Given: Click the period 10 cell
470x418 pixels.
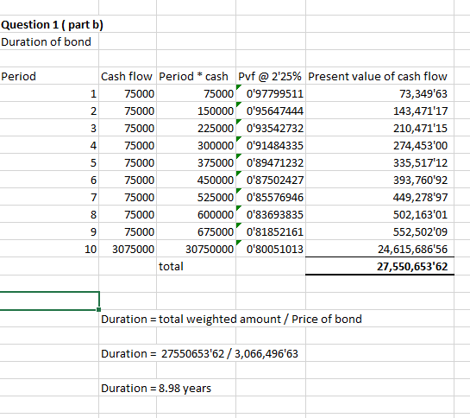Looking at the screenshot, I should pos(49,249).
